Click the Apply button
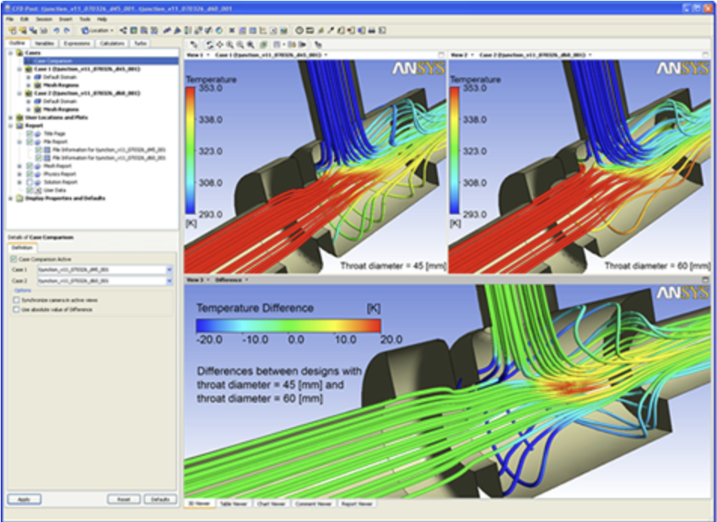 24,499
